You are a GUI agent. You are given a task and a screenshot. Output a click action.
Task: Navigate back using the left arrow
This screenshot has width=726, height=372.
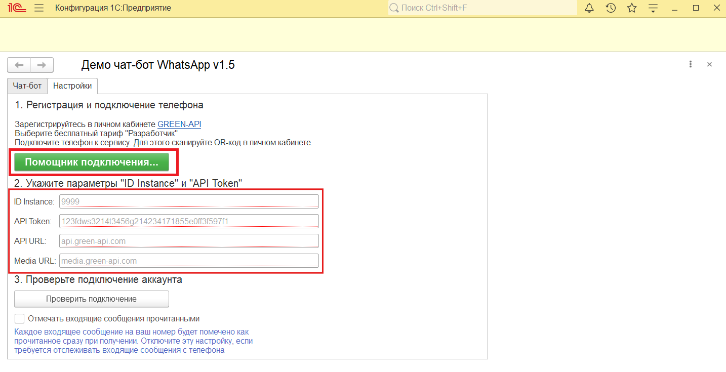[19, 65]
